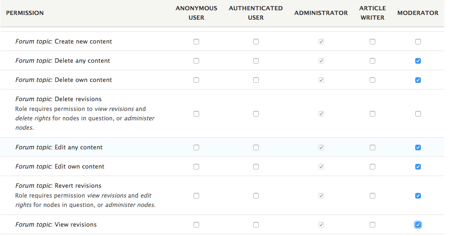Image resolution: width=450 pixels, height=236 pixels.
Task: Enable 'Edit own content' for Authenticated user
Action: [256, 167]
